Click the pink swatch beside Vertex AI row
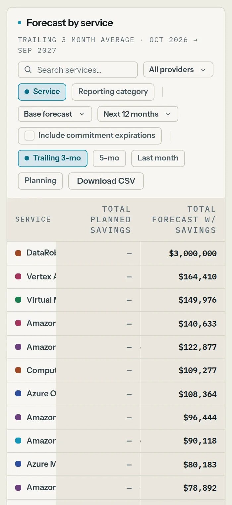 click(18, 276)
